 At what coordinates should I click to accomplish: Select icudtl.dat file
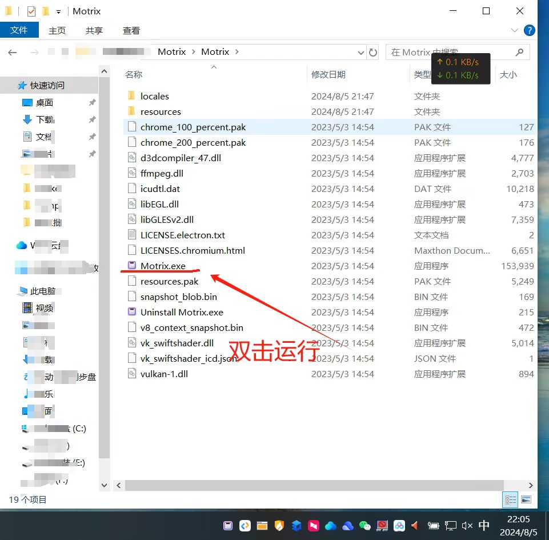point(160,189)
